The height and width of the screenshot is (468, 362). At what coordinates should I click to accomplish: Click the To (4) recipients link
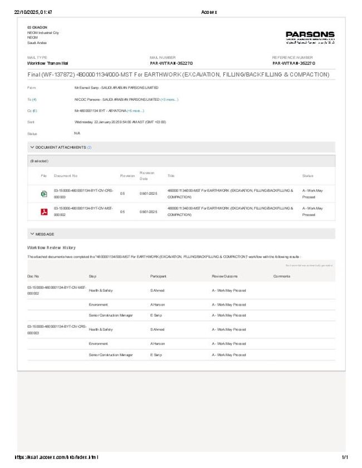[32, 100]
